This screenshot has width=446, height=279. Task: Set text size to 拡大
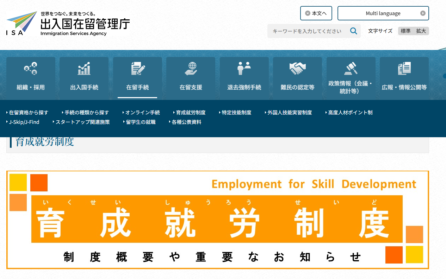pos(421,31)
